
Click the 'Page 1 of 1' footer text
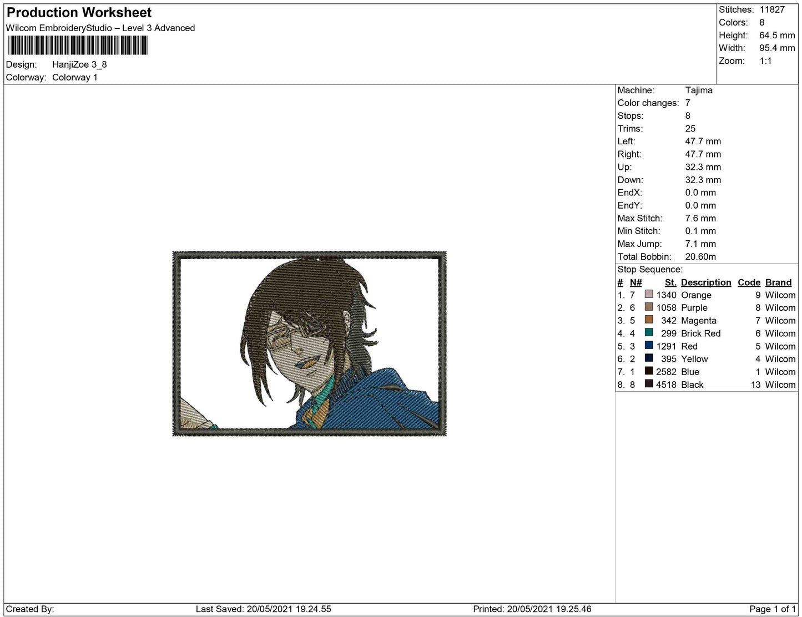click(x=773, y=609)
